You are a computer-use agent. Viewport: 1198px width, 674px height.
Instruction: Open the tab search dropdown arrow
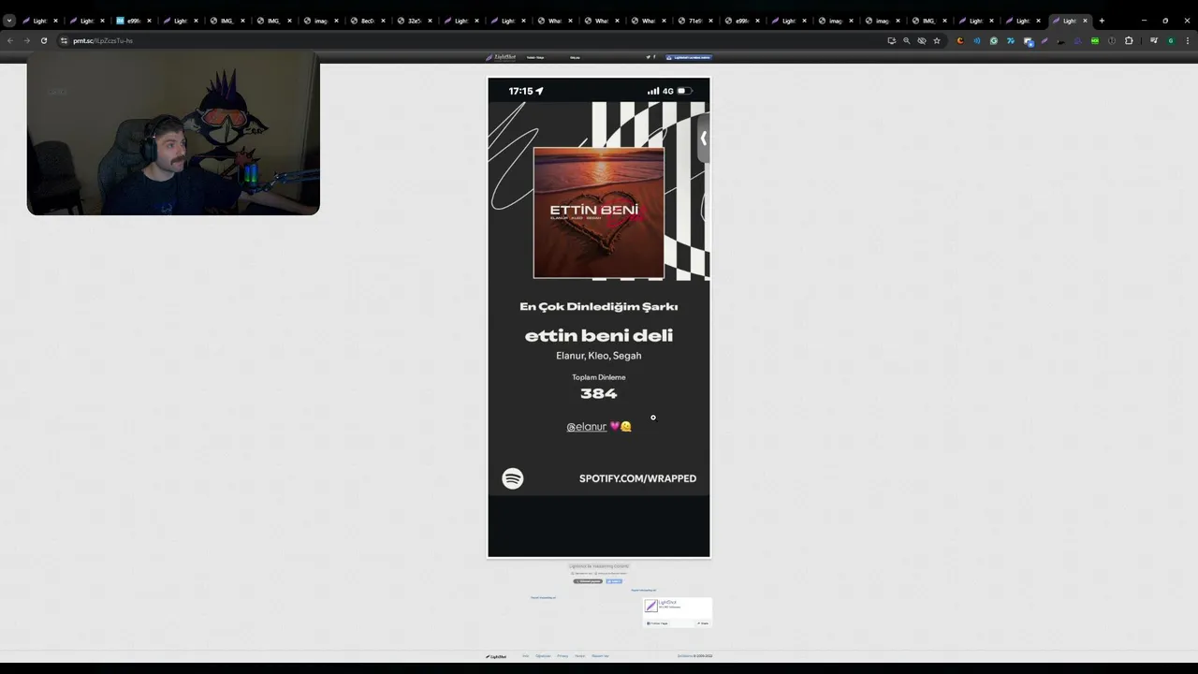point(9,21)
